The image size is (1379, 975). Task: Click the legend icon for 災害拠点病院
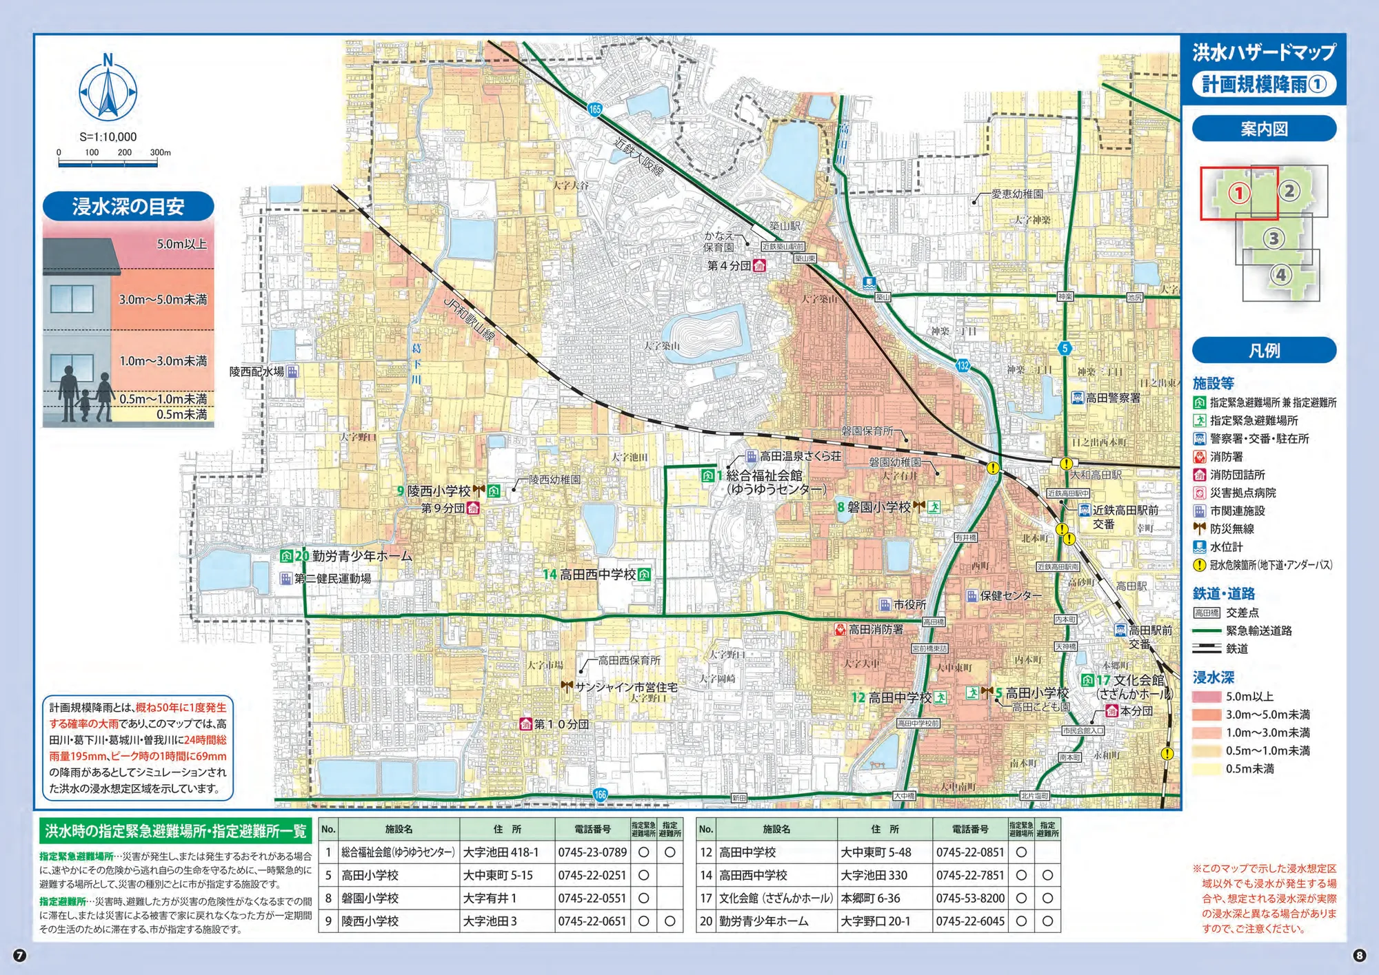point(1200,493)
